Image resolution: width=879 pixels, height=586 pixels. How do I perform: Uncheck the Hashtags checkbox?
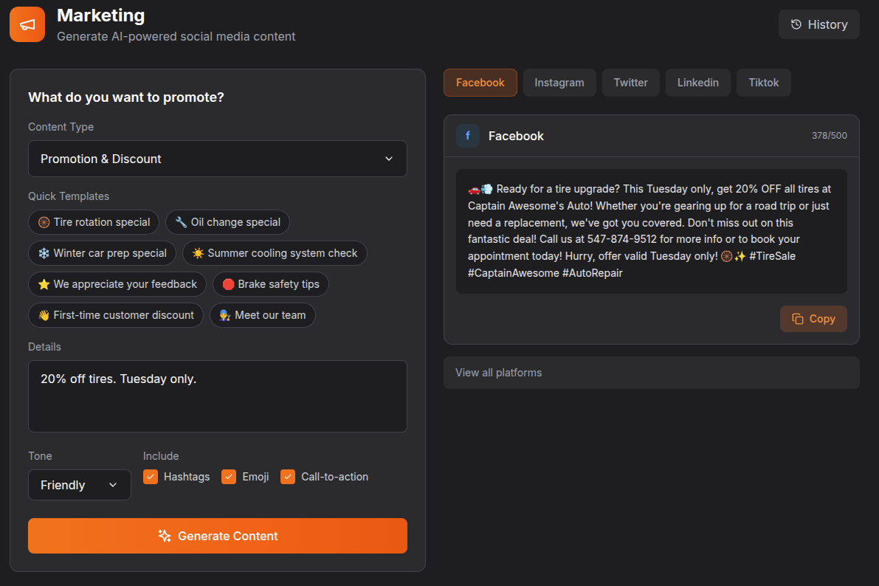point(151,477)
